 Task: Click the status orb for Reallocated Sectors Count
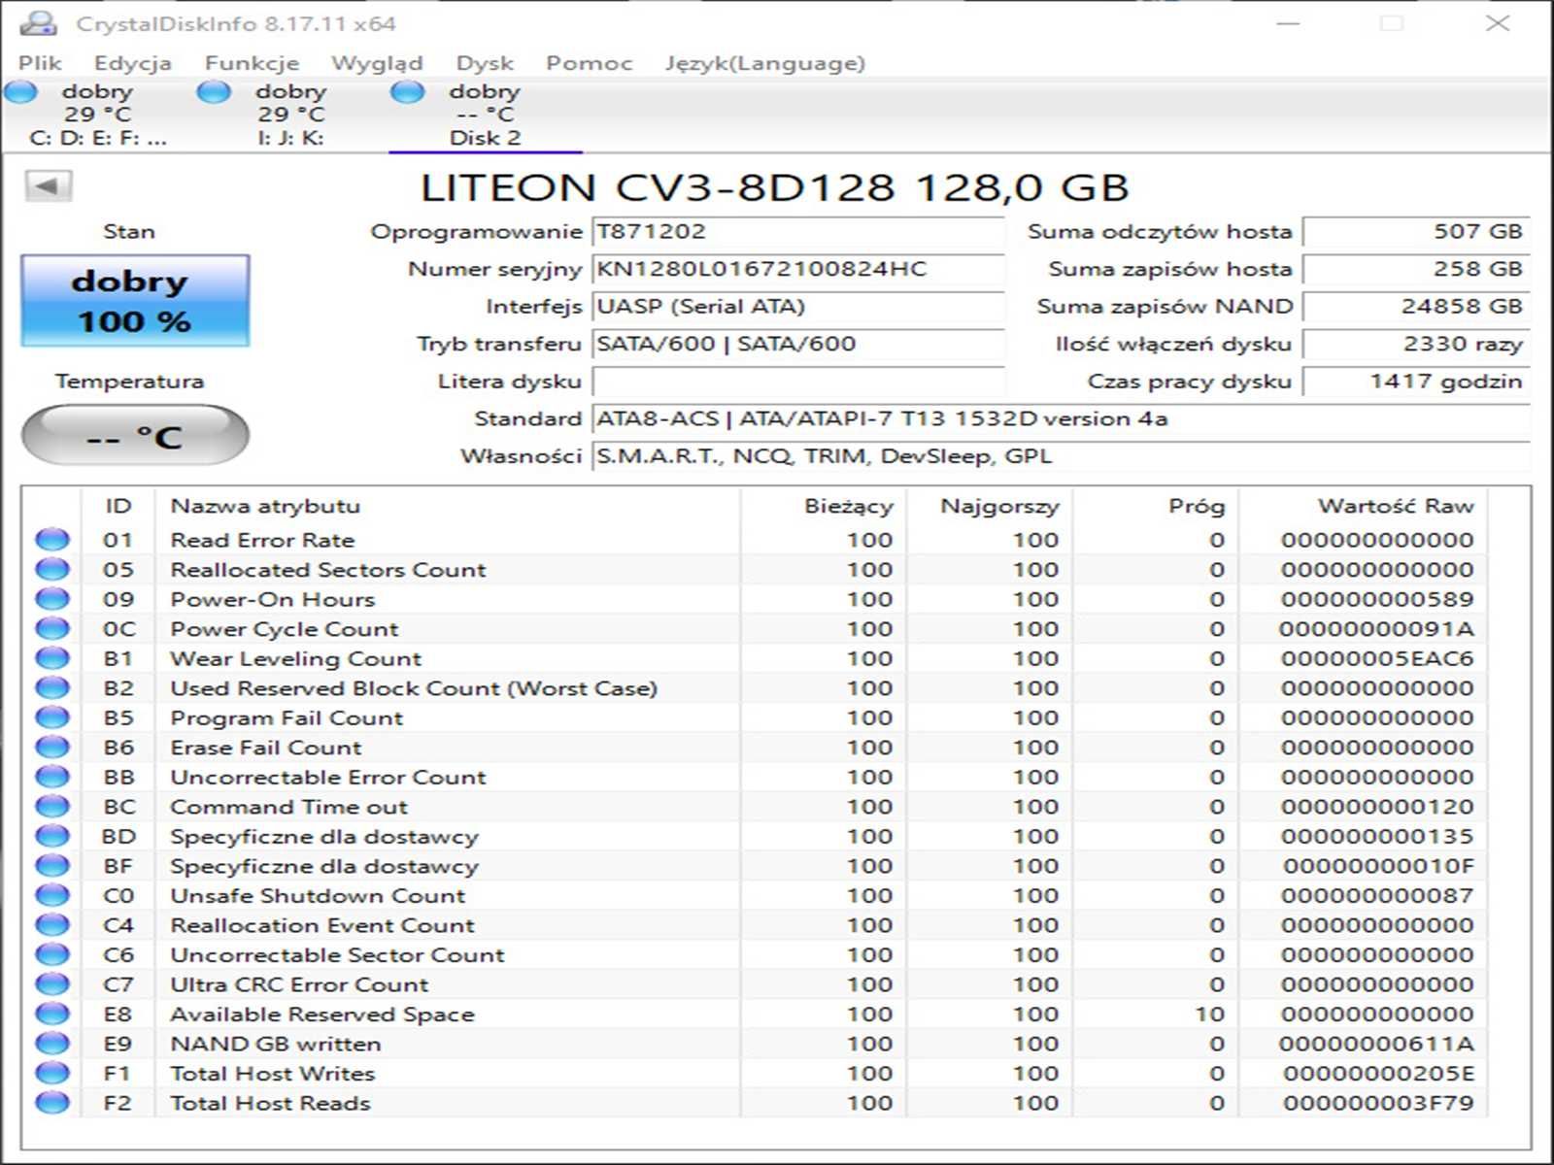click(x=52, y=569)
